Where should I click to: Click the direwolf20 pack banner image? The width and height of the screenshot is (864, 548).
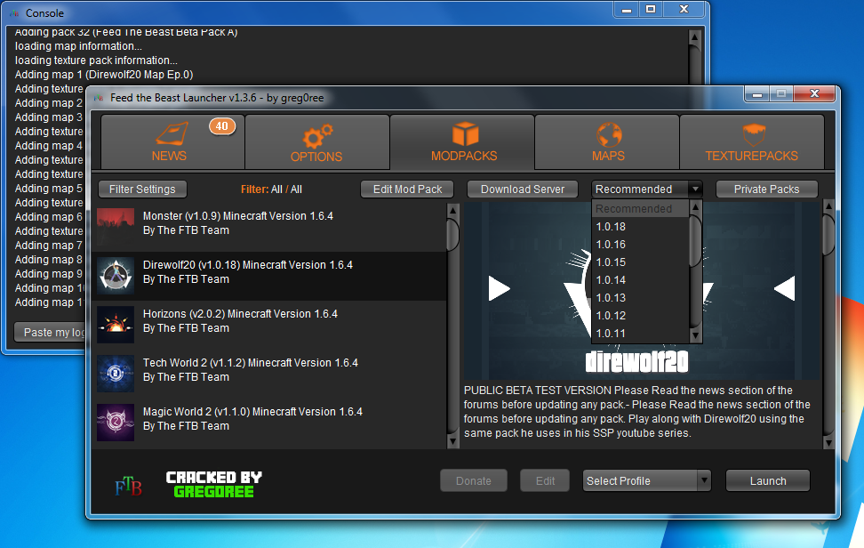642,291
